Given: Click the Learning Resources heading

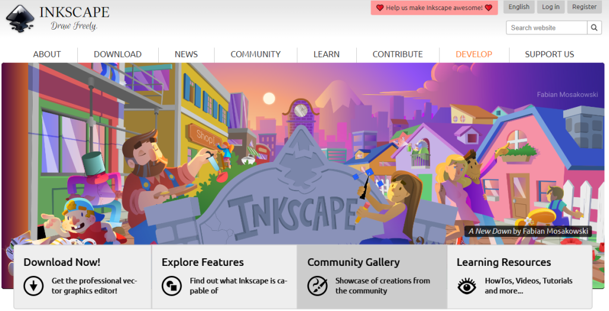Looking at the screenshot, I should click(x=504, y=262).
